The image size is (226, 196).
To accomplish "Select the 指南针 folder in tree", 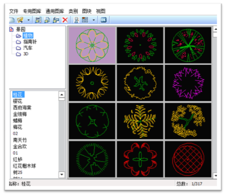I will pos(30,41).
